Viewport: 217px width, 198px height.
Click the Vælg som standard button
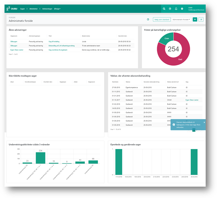pos(162,20)
